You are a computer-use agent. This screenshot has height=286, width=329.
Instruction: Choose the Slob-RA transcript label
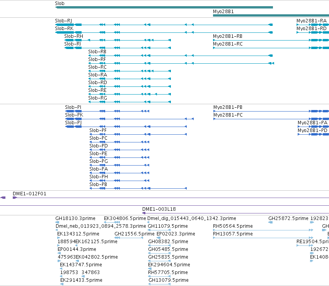coord(97,75)
